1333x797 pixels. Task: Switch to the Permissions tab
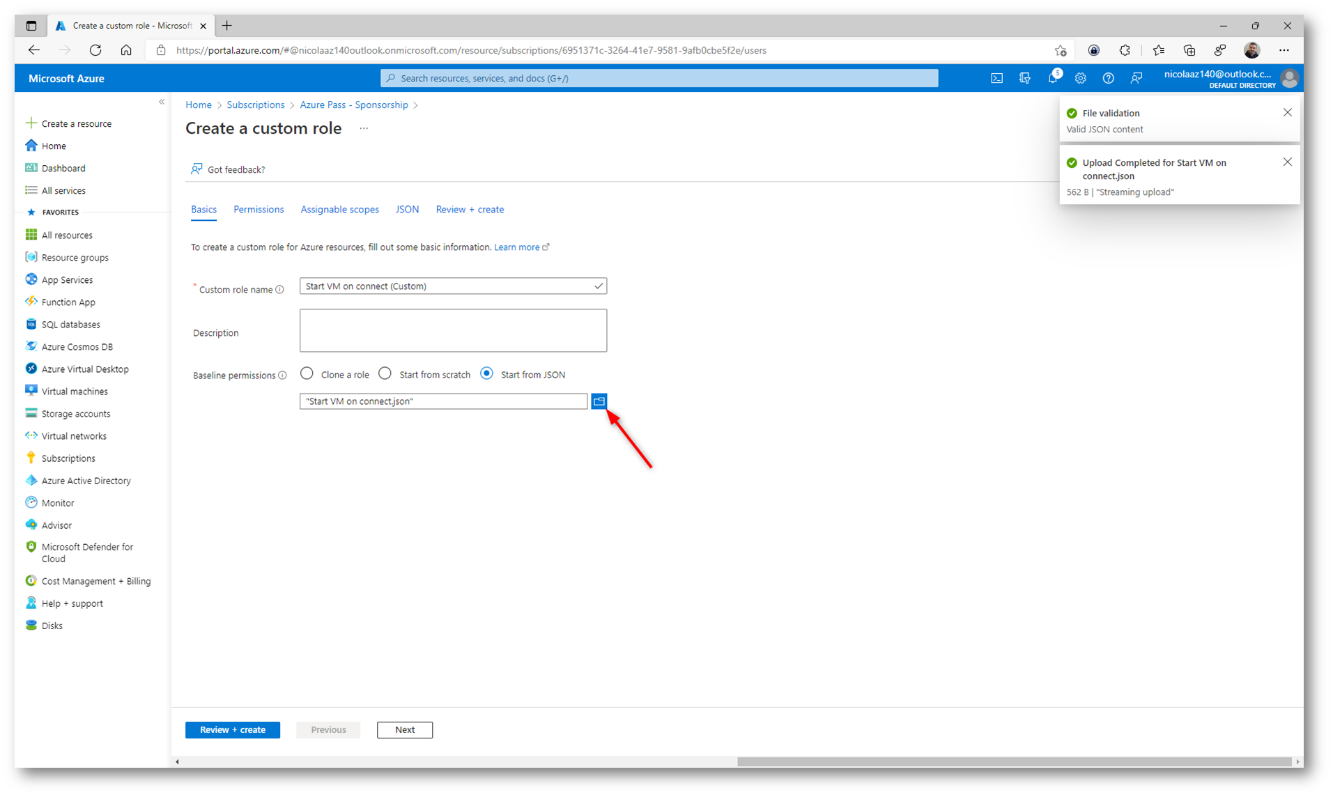tap(259, 210)
